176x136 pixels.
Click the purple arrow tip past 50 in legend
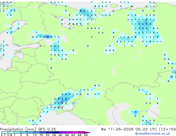coord(88,132)
